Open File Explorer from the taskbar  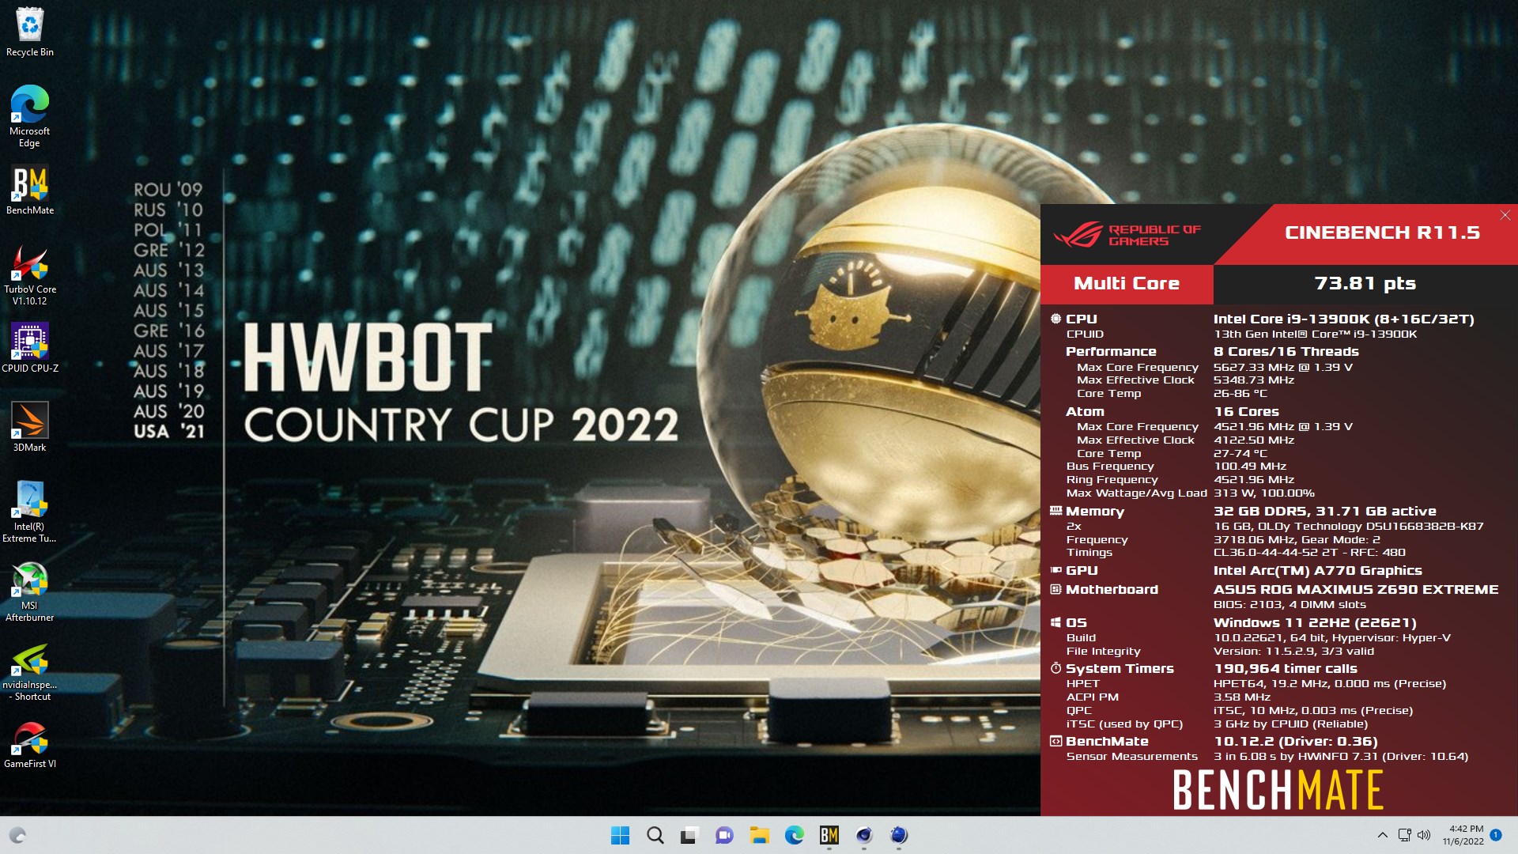pos(760,835)
